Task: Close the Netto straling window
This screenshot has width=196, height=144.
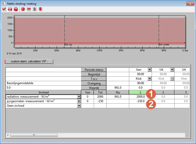Action: click(190, 4)
